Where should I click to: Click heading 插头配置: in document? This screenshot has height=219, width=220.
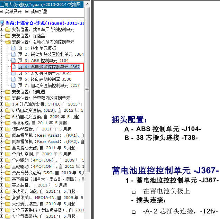(x=129, y=120)
